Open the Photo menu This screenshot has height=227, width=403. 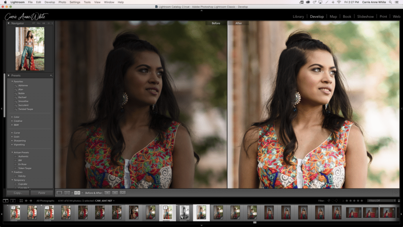click(62, 2)
